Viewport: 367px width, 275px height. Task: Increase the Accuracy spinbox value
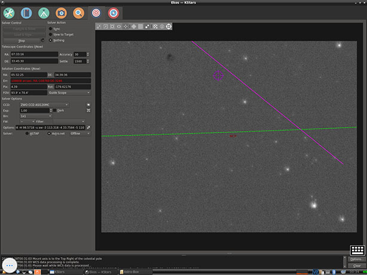click(x=88, y=52)
